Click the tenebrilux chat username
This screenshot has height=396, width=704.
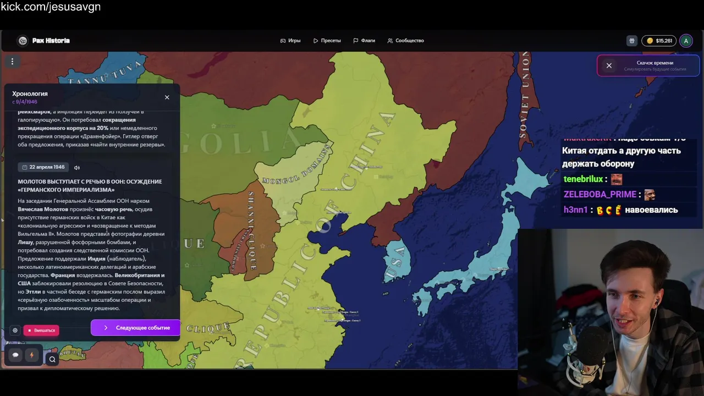(x=583, y=179)
